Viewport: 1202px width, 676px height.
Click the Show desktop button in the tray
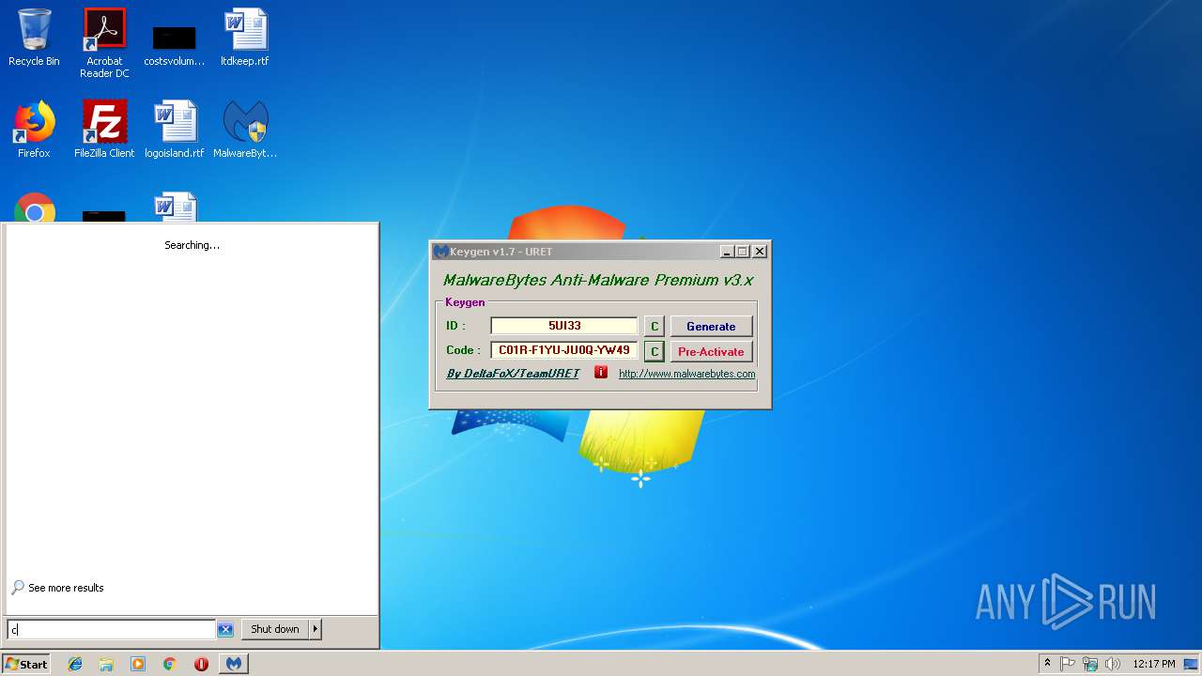[x=1192, y=664]
